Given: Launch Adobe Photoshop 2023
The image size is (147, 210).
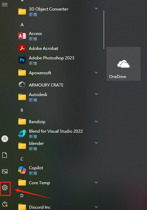Looking at the screenshot, I should (x=58, y=60).
